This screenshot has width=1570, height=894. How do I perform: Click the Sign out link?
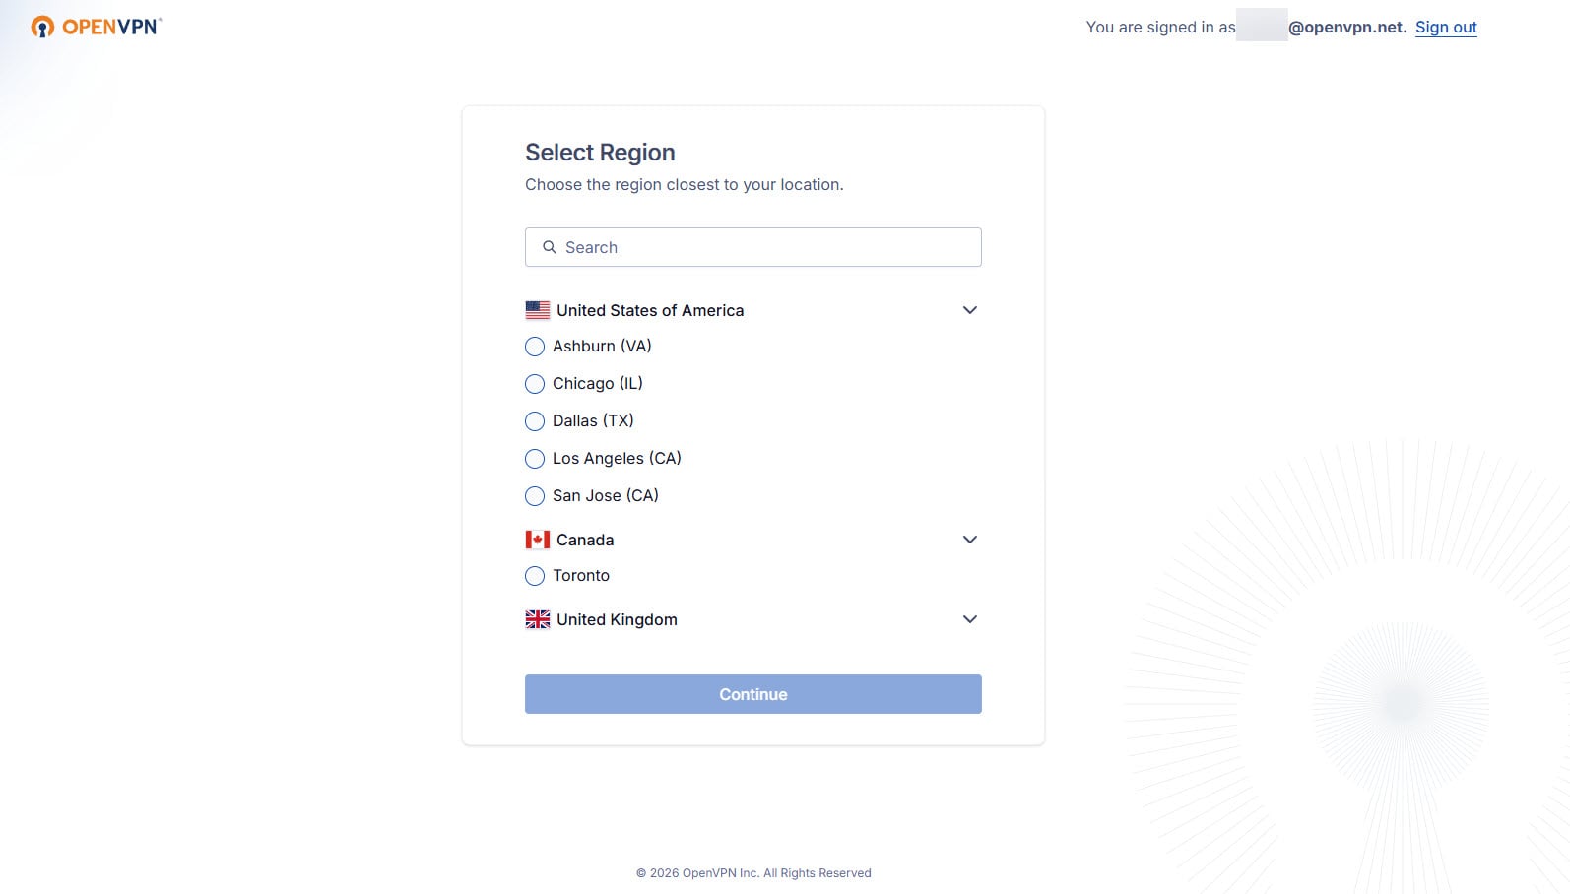[1446, 28]
